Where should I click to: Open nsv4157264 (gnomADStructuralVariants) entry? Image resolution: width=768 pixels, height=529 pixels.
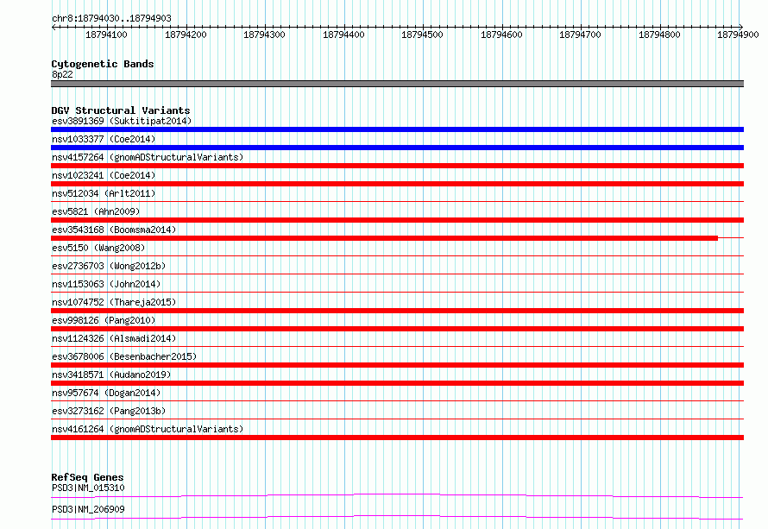tap(148, 157)
